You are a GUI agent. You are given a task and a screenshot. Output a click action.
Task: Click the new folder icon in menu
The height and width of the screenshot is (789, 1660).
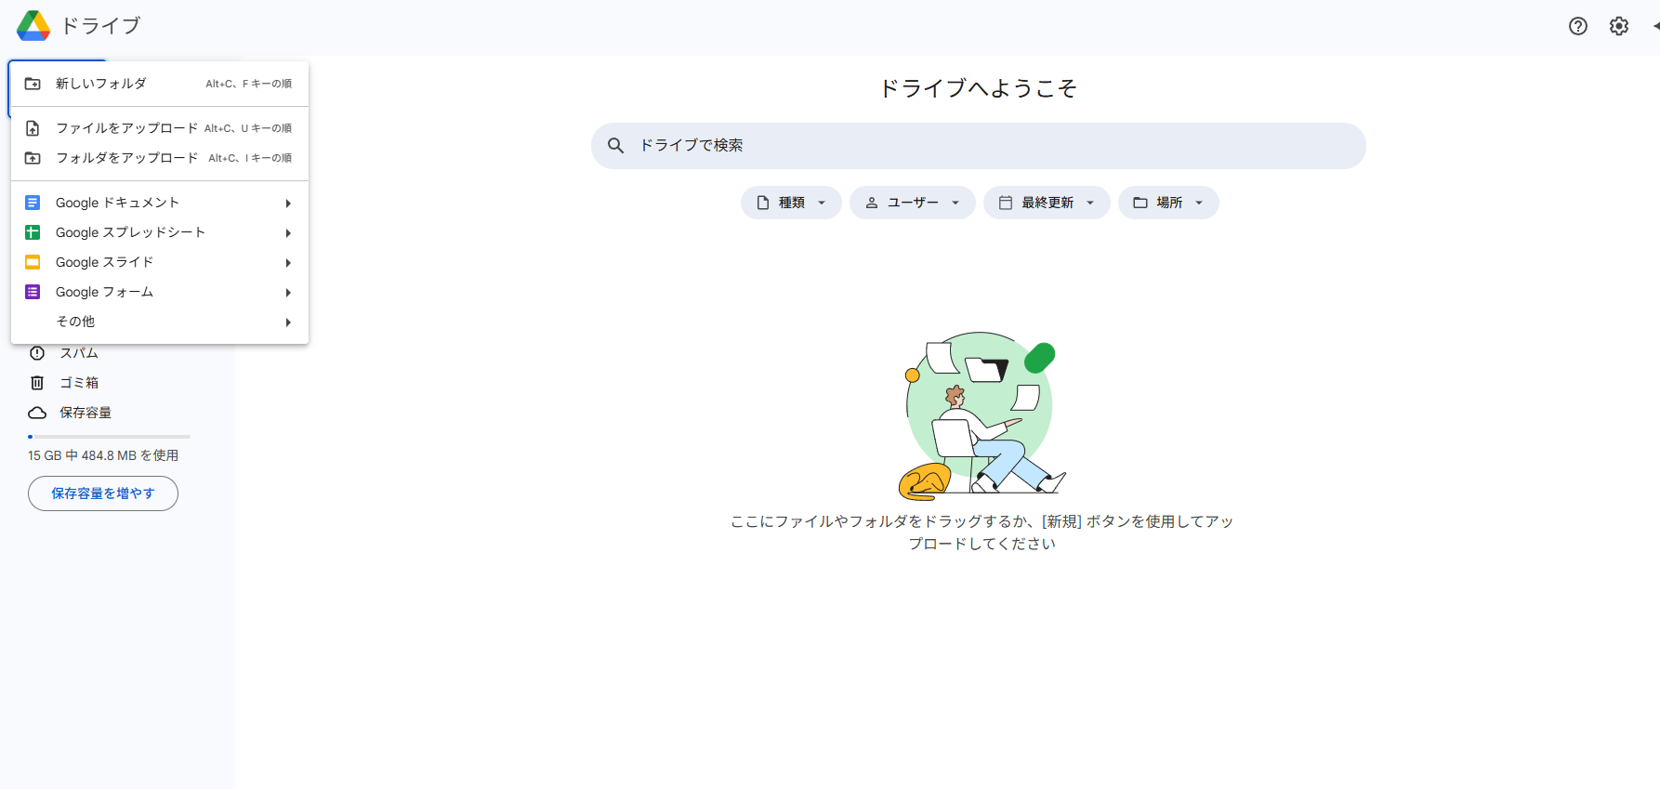coord(33,84)
